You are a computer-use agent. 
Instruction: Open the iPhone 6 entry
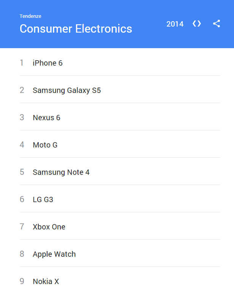[x=47, y=63]
